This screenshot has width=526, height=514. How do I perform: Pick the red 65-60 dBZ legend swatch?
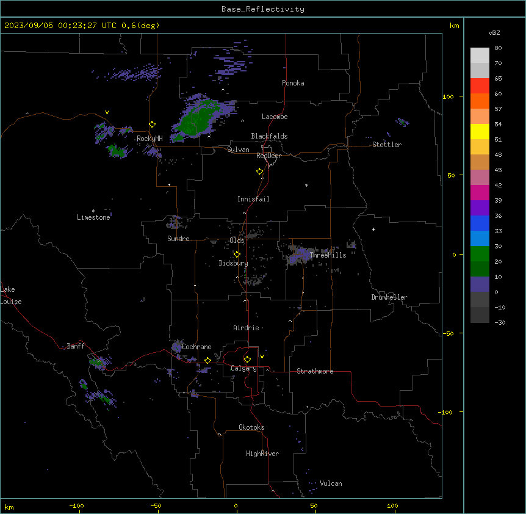pos(480,86)
